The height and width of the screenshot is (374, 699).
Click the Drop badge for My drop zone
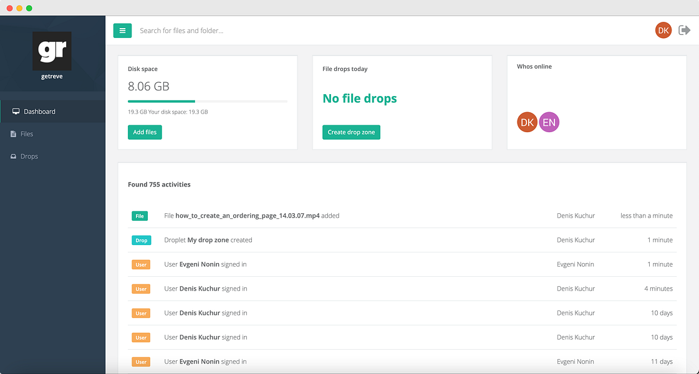(x=142, y=240)
